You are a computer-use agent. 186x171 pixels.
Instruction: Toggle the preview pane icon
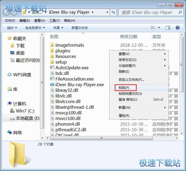tap(168, 28)
